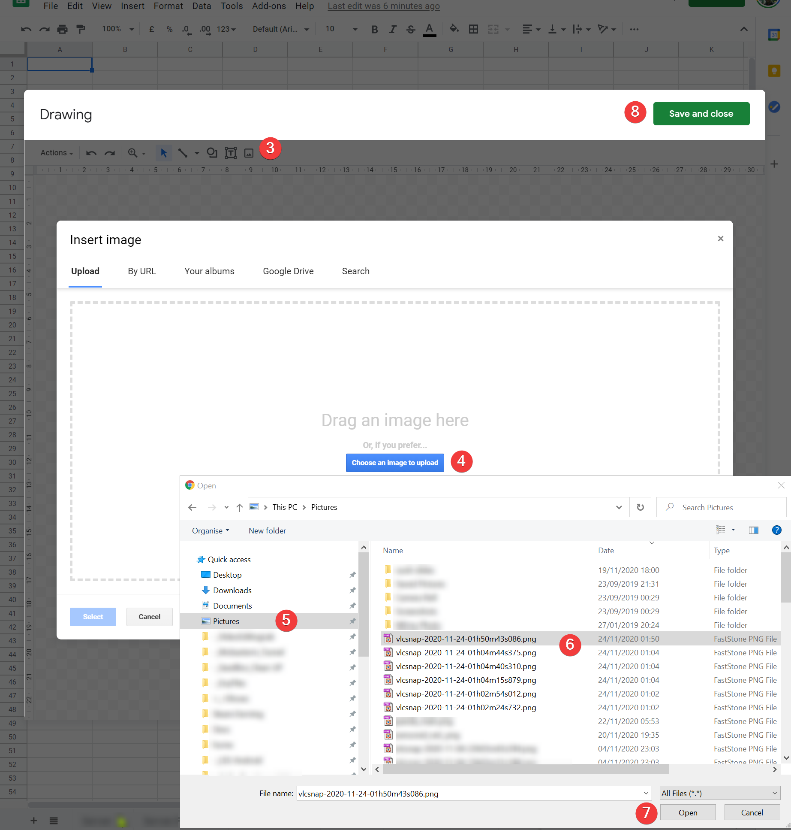Open the font size dropdown
This screenshot has height=830, width=791.
(341, 29)
